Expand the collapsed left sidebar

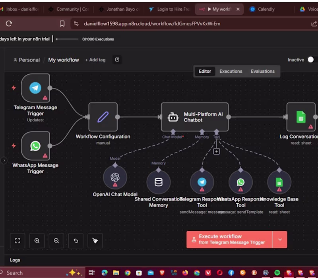coord(4,160)
